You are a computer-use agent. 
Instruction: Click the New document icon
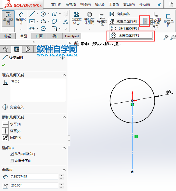point(171,5)
